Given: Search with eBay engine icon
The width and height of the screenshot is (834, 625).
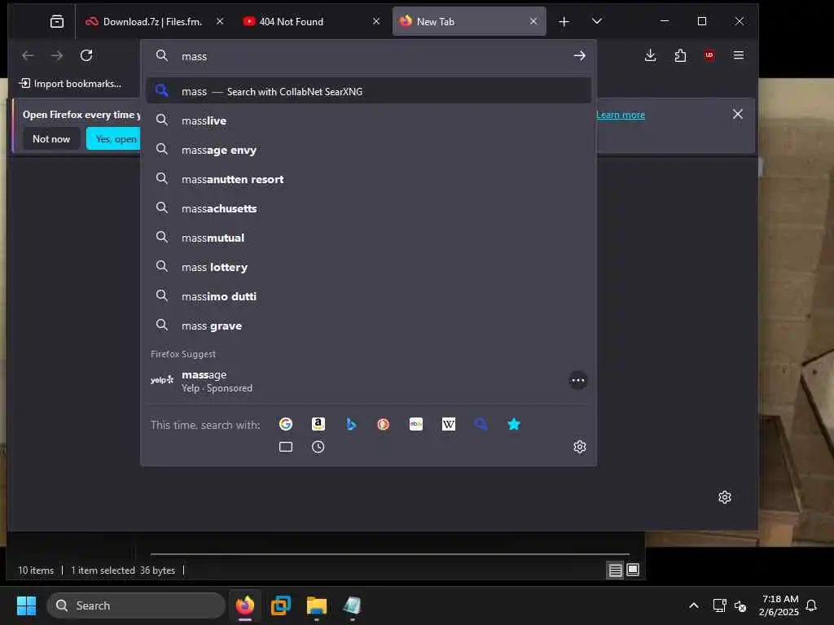Looking at the screenshot, I should (416, 424).
